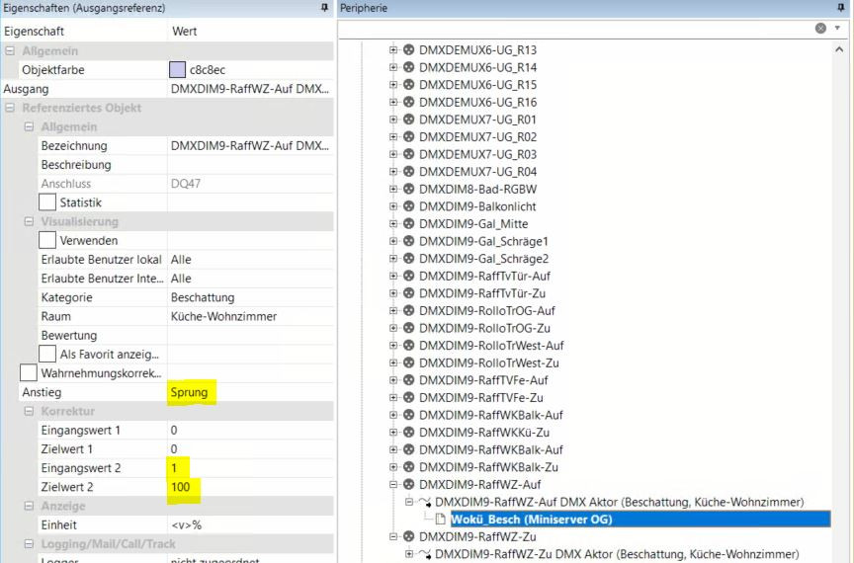Pin the Eigenschaften panel
This screenshot has width=854, height=563.
(324, 8)
